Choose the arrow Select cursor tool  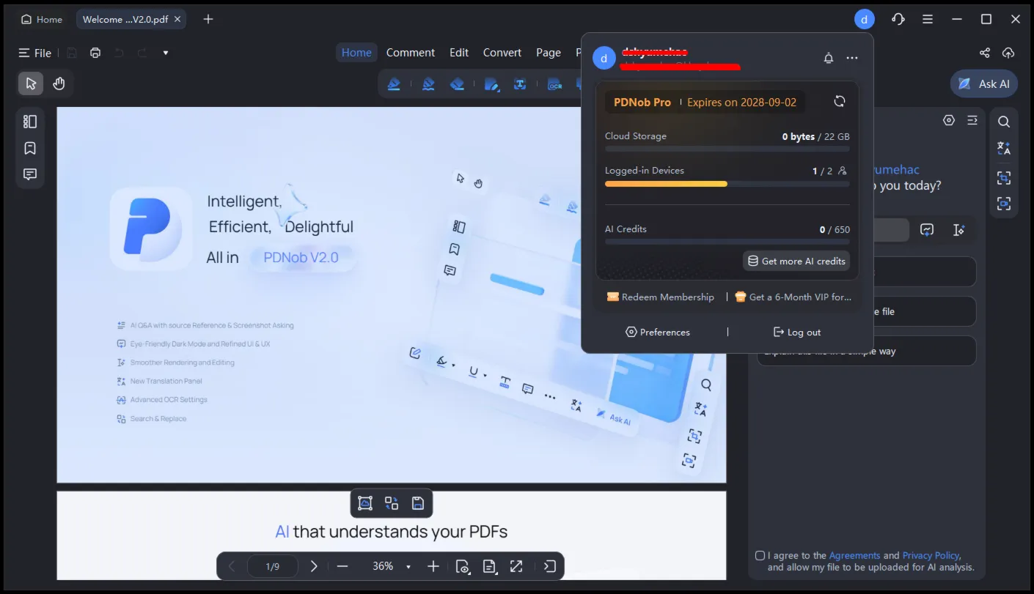coord(31,83)
